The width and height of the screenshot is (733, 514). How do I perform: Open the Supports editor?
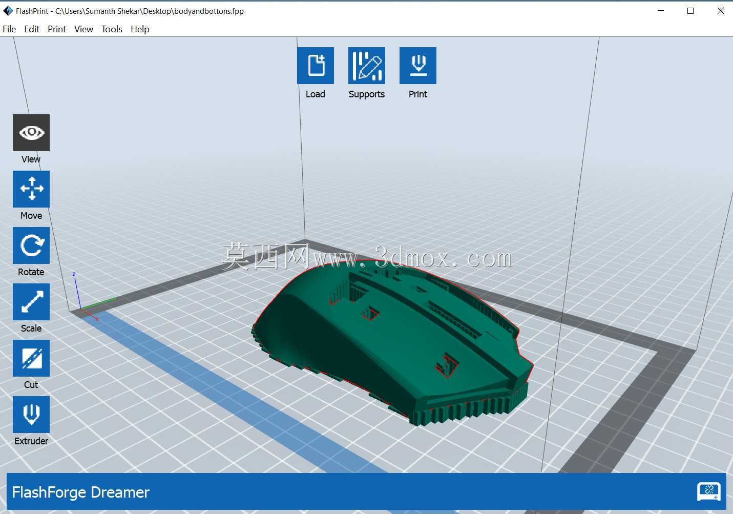point(367,66)
